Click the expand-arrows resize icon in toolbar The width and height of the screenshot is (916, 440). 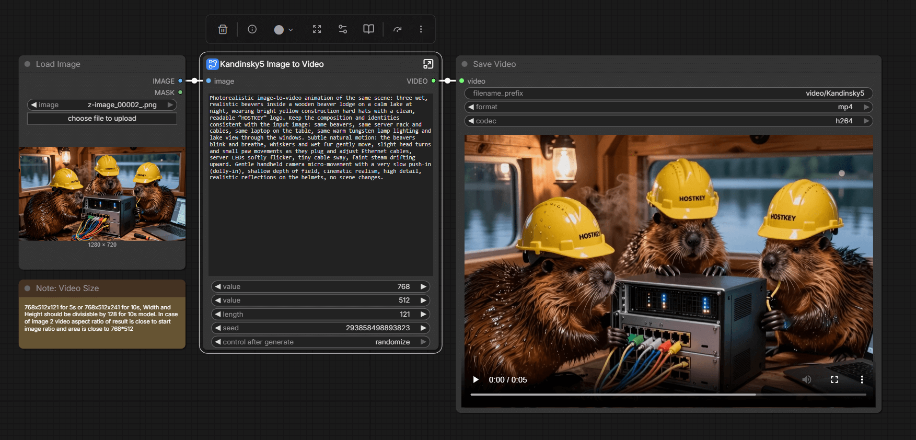pos(317,29)
